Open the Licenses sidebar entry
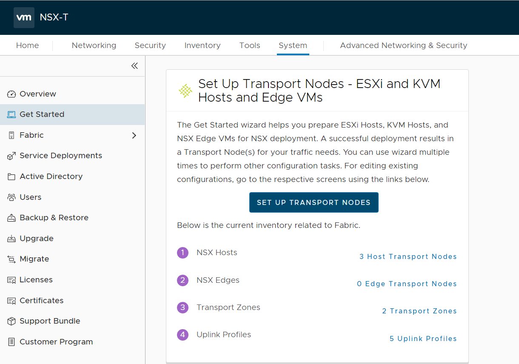519x364 pixels. [x=36, y=280]
